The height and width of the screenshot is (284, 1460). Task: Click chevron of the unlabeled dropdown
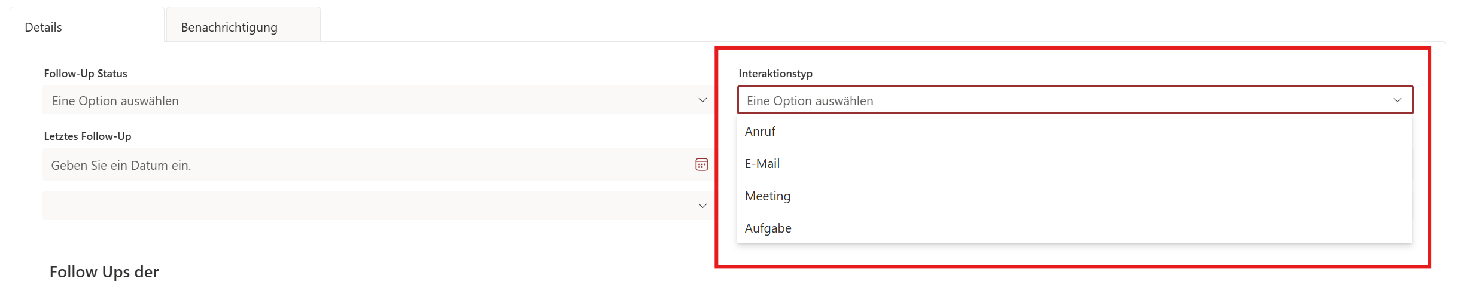point(702,206)
